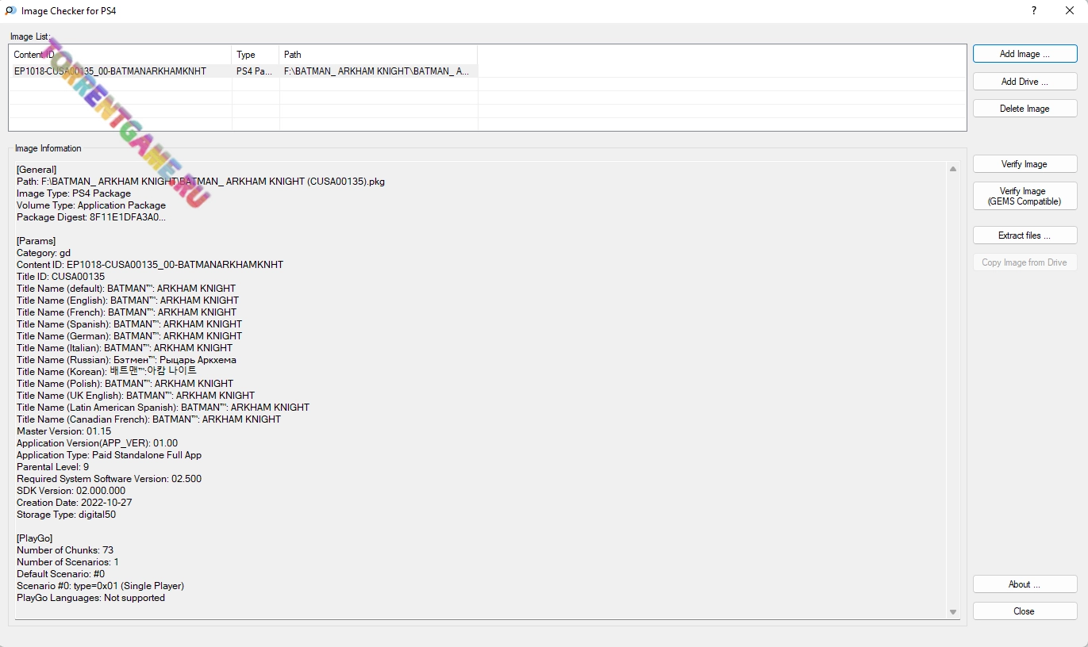This screenshot has width=1088, height=647.
Task: Click the Type column header
Action: pyautogui.click(x=256, y=55)
